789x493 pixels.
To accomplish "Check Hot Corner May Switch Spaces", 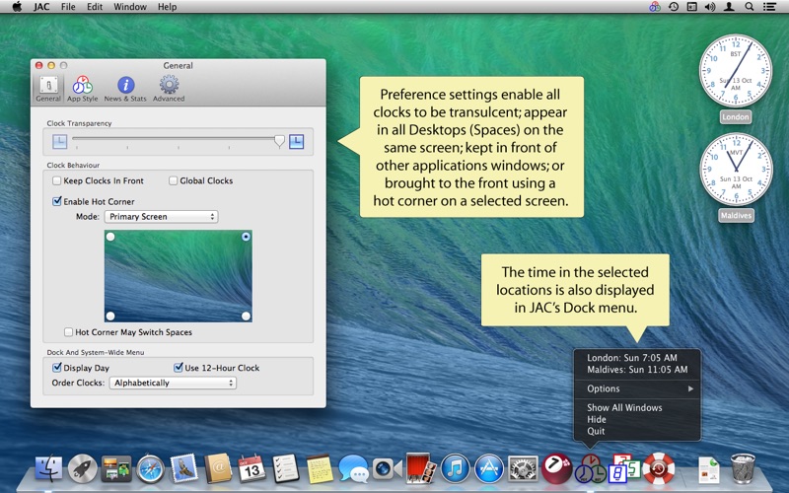I will (68, 332).
